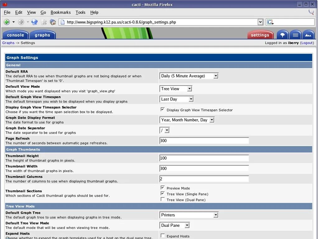Toggle Tree View (Single Pane) checkbox
318x239 pixels.
coord(162,193)
